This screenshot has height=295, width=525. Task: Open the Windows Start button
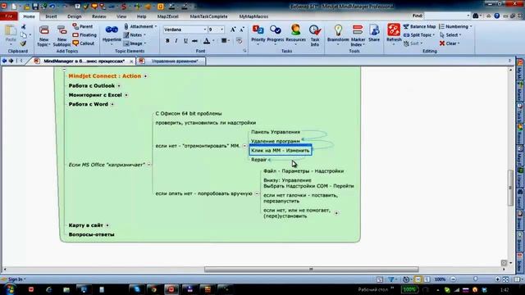(x=9, y=289)
